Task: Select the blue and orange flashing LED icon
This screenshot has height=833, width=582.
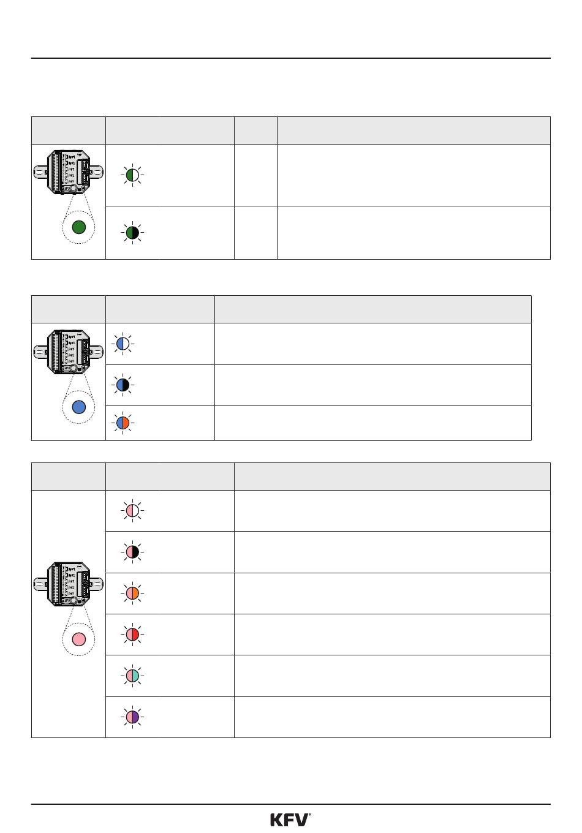Action: click(x=123, y=423)
